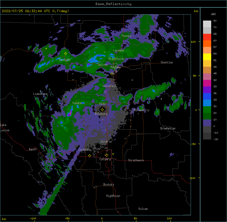The image size is (227, 222).
Task: Click the Okotoks town label
Action: pos(108,185)
